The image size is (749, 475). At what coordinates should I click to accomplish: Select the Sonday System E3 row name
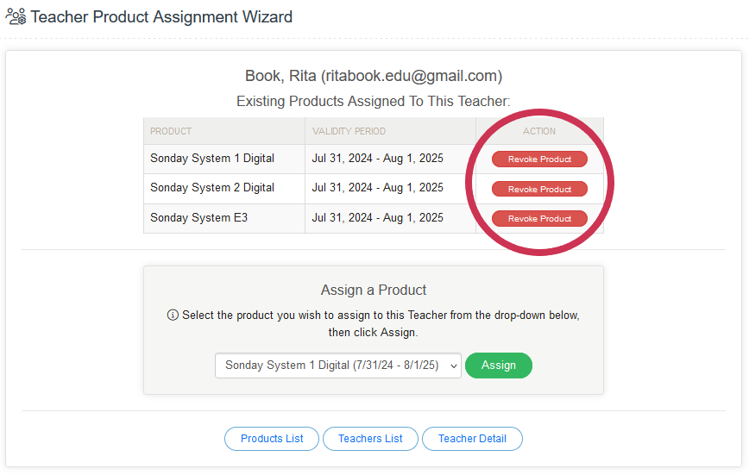point(198,218)
